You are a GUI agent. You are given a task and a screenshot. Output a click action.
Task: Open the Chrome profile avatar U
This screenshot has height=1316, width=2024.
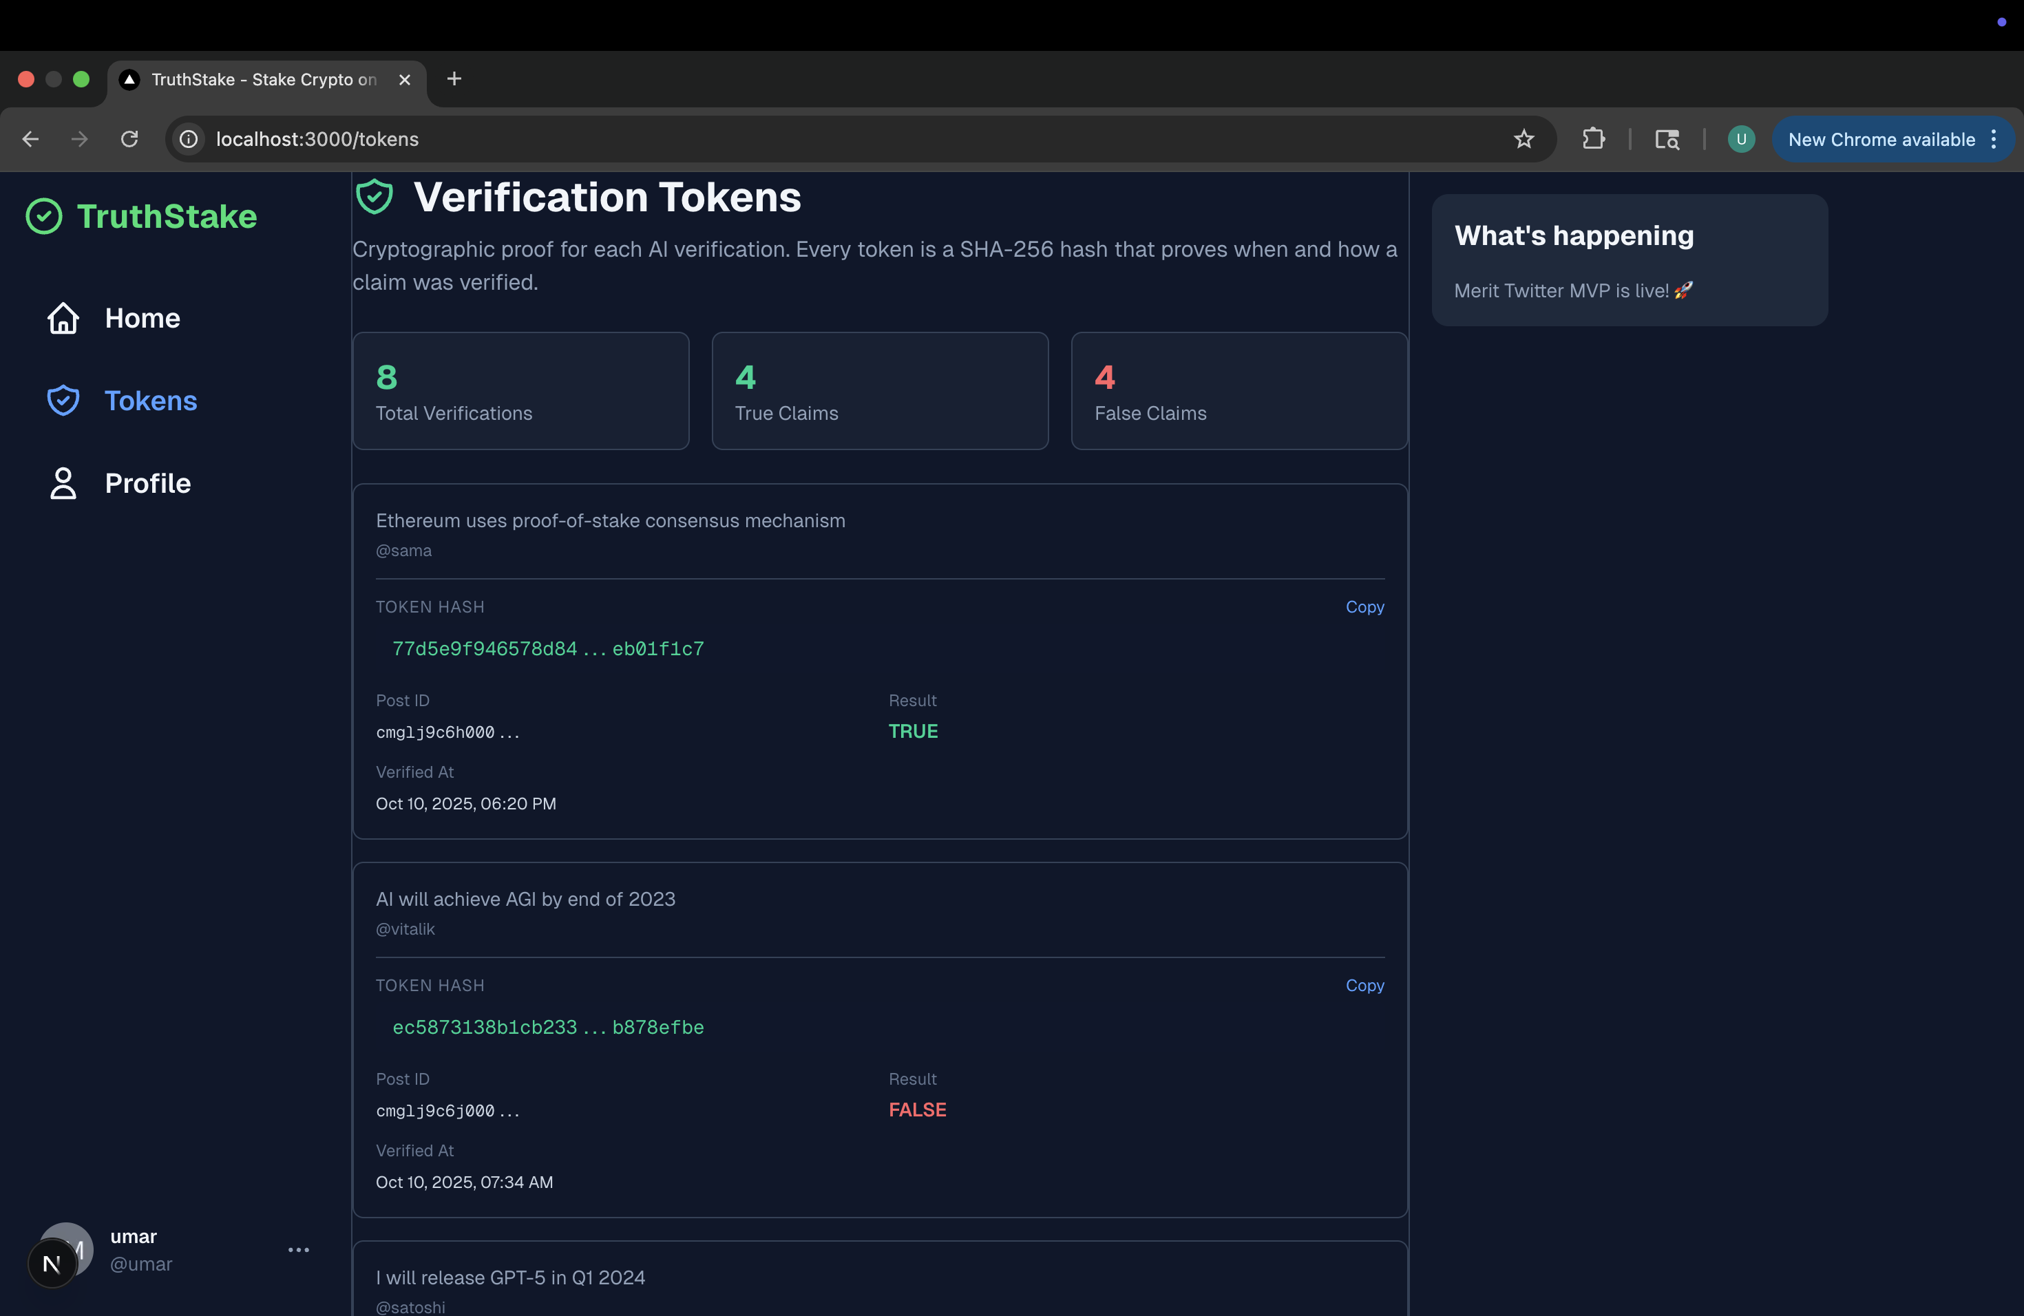pyautogui.click(x=1741, y=140)
